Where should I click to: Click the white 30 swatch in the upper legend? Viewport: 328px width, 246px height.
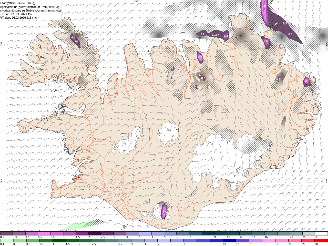pyautogui.click(x=321, y=233)
